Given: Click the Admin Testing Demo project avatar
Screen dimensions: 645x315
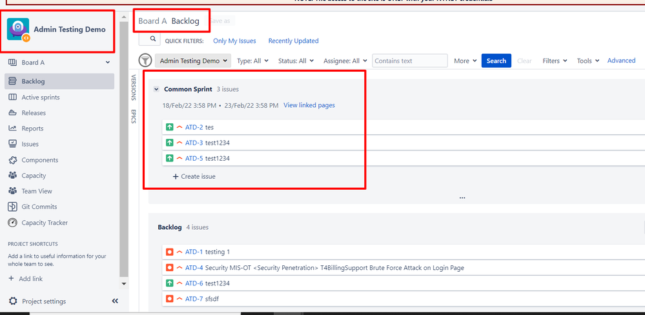Looking at the screenshot, I should pyautogui.click(x=18, y=29).
